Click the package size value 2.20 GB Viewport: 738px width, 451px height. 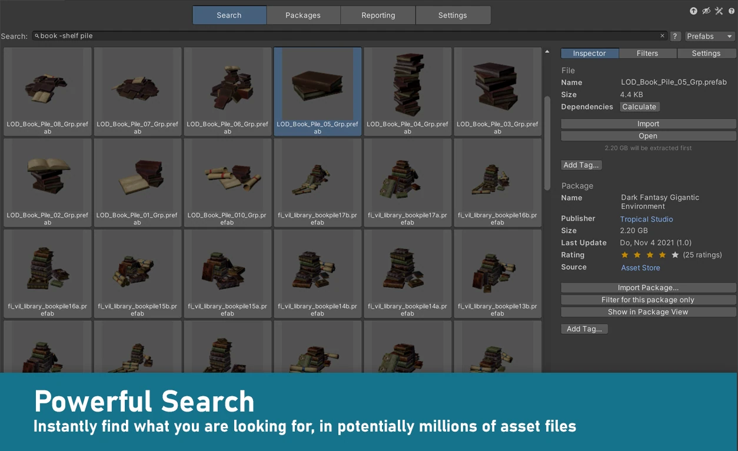click(634, 231)
